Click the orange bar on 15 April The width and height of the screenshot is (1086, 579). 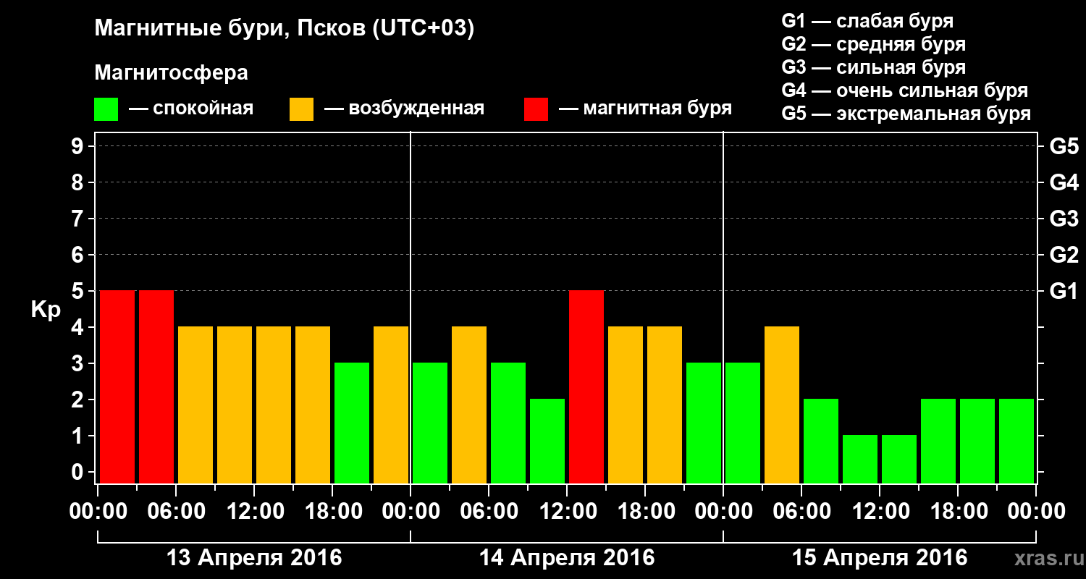(782, 405)
